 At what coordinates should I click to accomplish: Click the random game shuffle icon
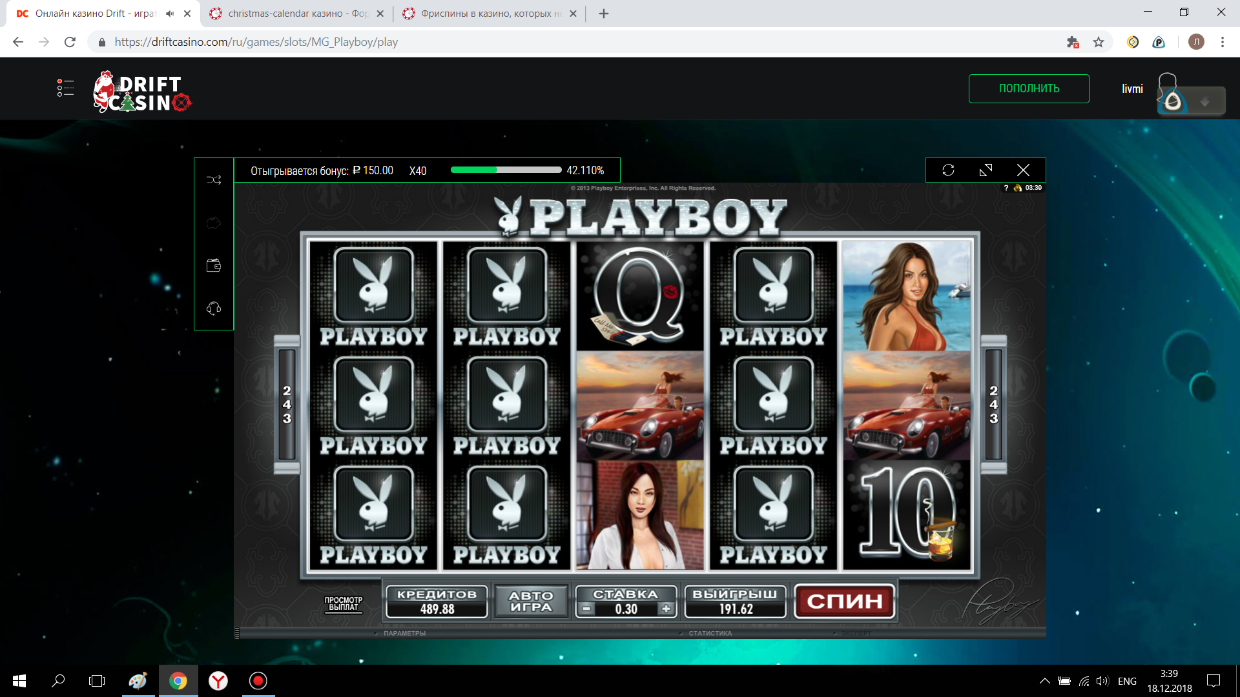coord(214,180)
